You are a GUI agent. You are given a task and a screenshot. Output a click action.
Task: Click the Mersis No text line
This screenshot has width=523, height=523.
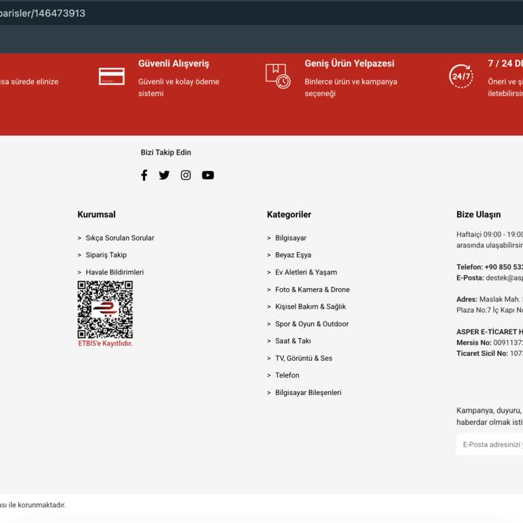point(490,343)
